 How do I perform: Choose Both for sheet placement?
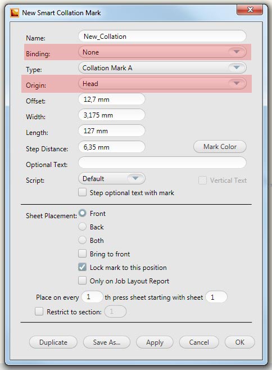click(83, 240)
